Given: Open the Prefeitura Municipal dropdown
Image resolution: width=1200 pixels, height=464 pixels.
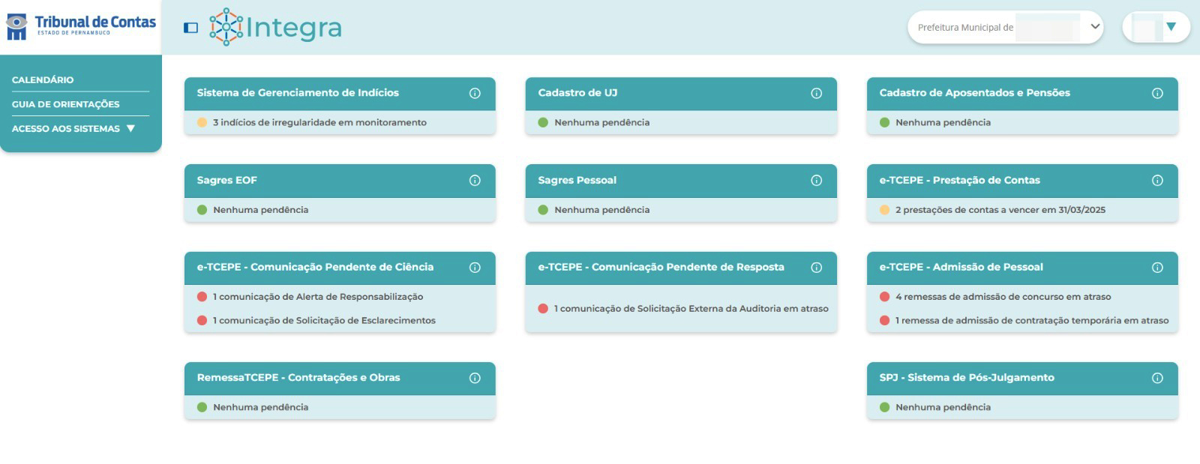Looking at the screenshot, I should pos(1005,27).
